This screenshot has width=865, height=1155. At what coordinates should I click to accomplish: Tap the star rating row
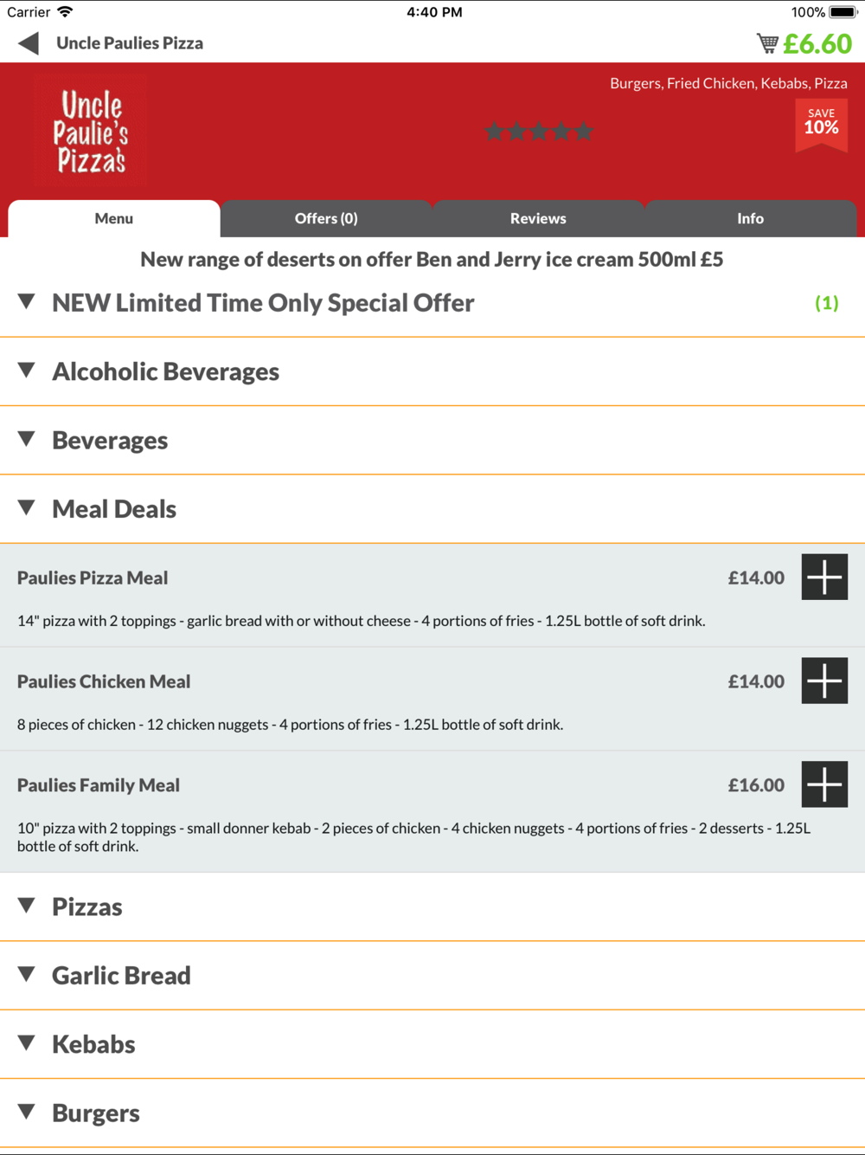tap(539, 132)
